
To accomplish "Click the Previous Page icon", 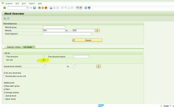I will coord(66,8).
